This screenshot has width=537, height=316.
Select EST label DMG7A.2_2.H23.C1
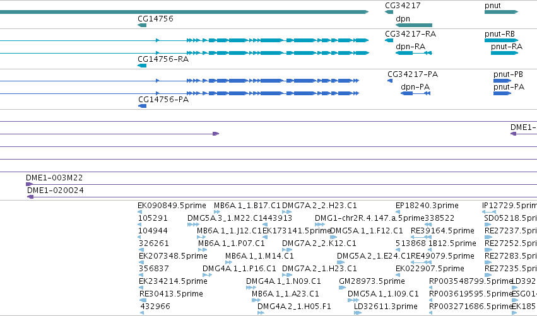point(319,206)
